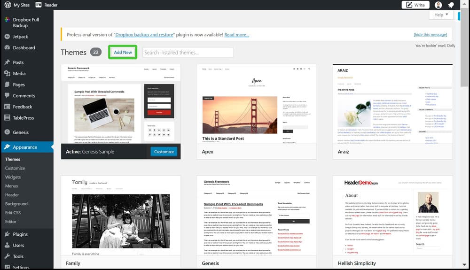
Task: Click the Write pencil icon
Action: coord(409,5)
